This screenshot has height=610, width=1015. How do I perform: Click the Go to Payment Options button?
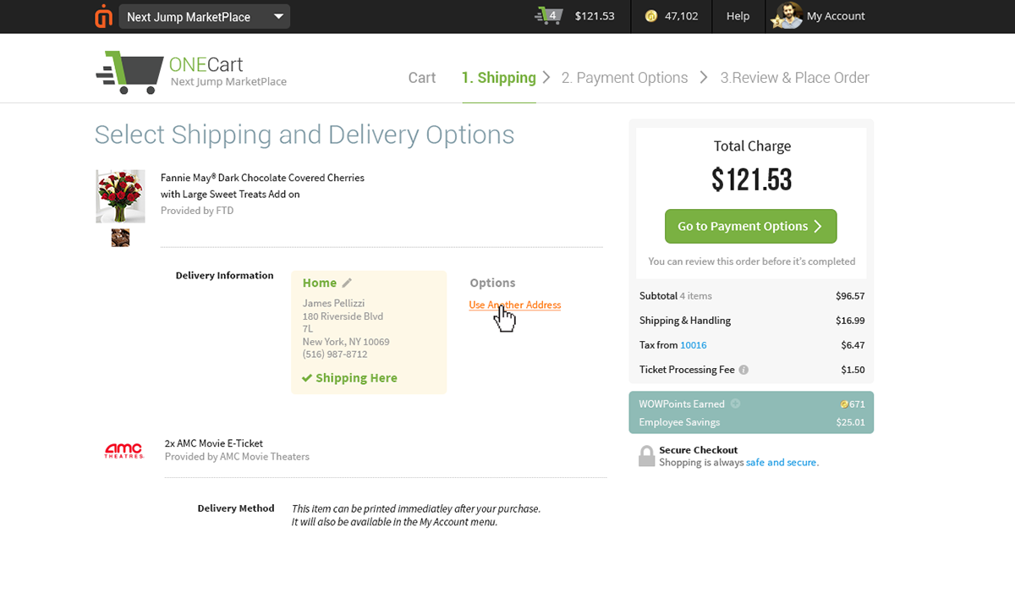pyautogui.click(x=750, y=226)
